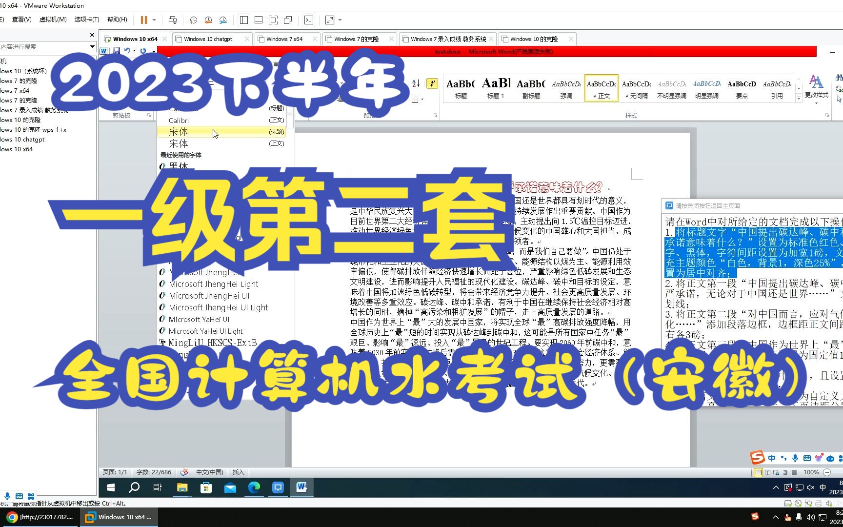
Task: Switch to draft view in status bar
Action: 794,472
